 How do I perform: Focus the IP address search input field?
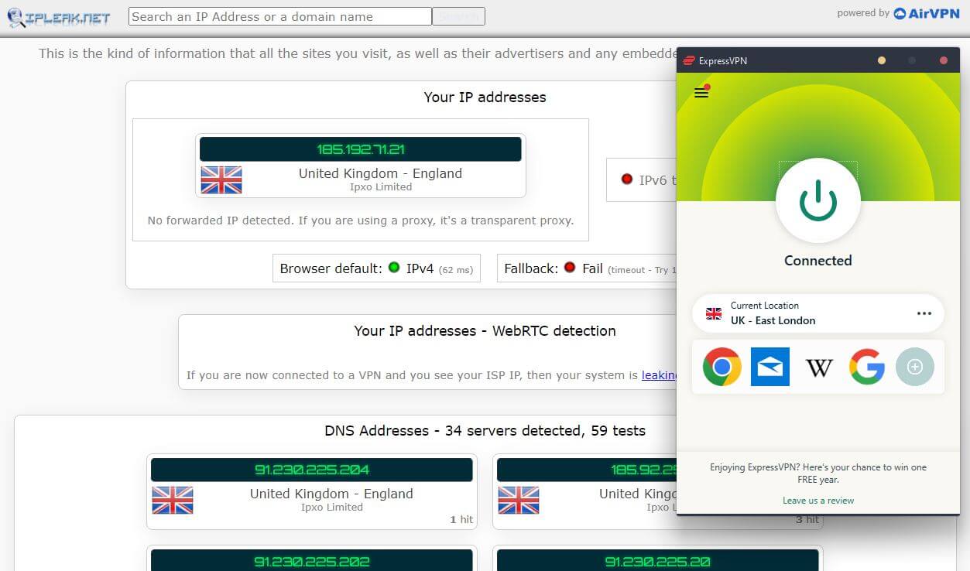(x=279, y=16)
